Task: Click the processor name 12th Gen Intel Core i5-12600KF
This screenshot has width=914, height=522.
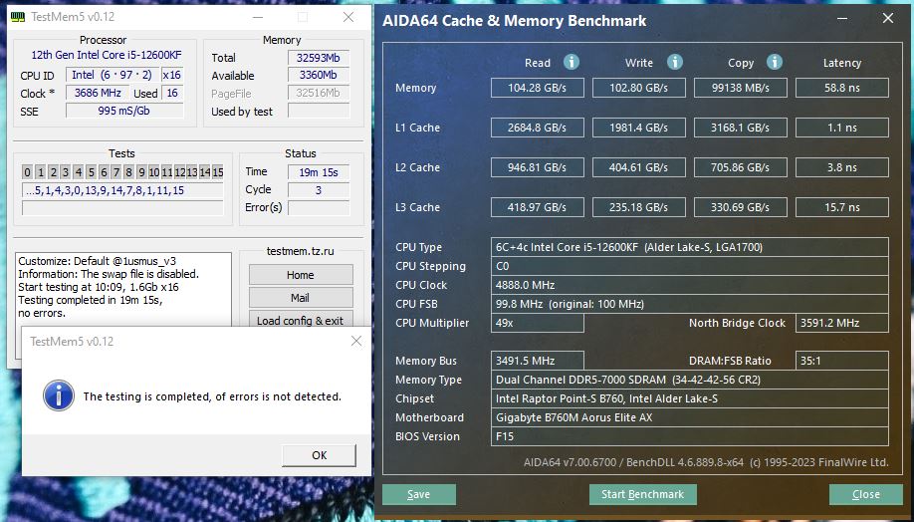Action: tap(107, 55)
